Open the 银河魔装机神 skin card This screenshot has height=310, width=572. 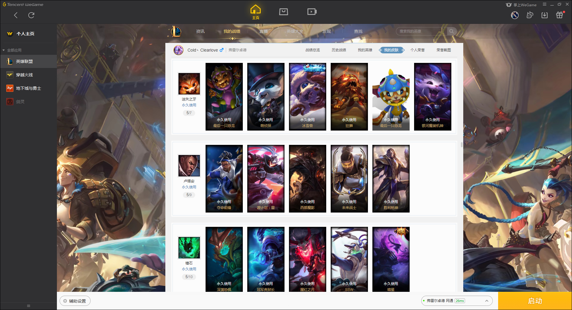[433, 97]
